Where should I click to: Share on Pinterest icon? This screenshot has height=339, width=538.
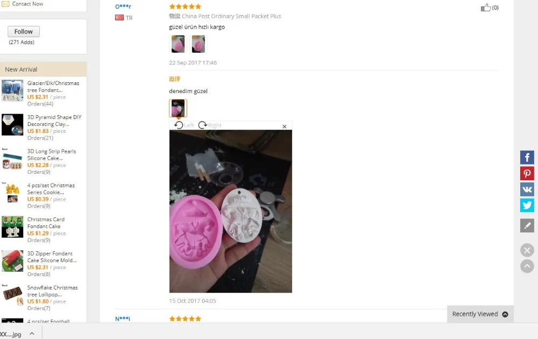point(527,173)
